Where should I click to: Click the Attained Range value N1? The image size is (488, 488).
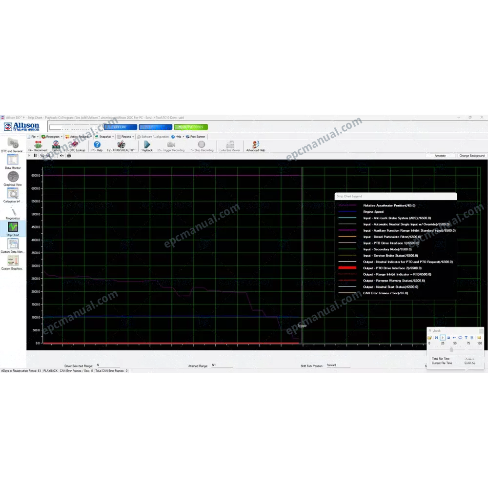point(214,365)
